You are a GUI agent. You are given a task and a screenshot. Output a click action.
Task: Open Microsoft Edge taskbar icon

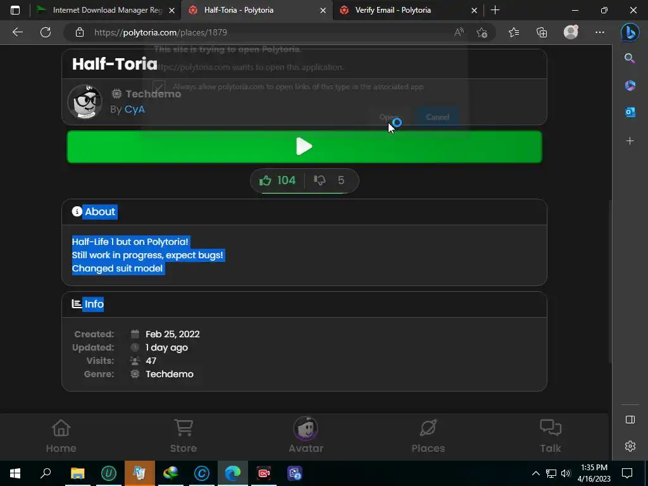[233, 473]
